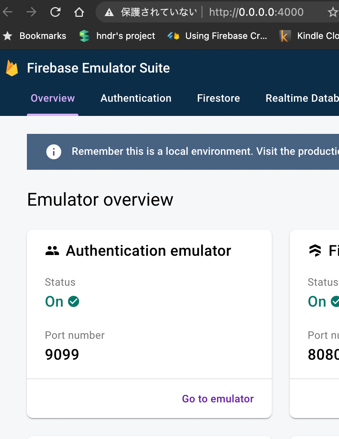Click the not-secure warning triangle icon

[x=109, y=12]
